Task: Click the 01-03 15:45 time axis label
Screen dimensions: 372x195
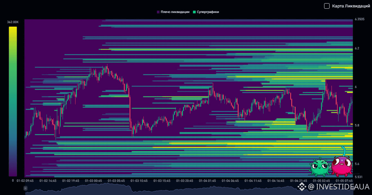Action: 162,181
